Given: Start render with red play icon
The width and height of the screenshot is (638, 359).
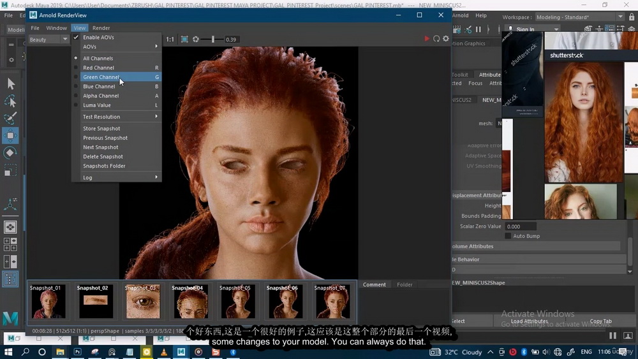Looking at the screenshot, I should click(x=426, y=39).
